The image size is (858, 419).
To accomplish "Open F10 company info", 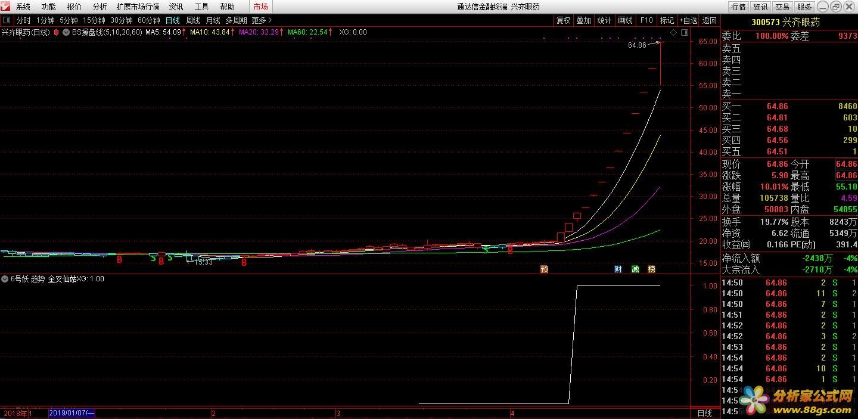I will (x=646, y=20).
